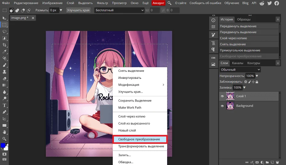Choose the Hand tool
This screenshot has height=165, width=286.
click(5, 132)
